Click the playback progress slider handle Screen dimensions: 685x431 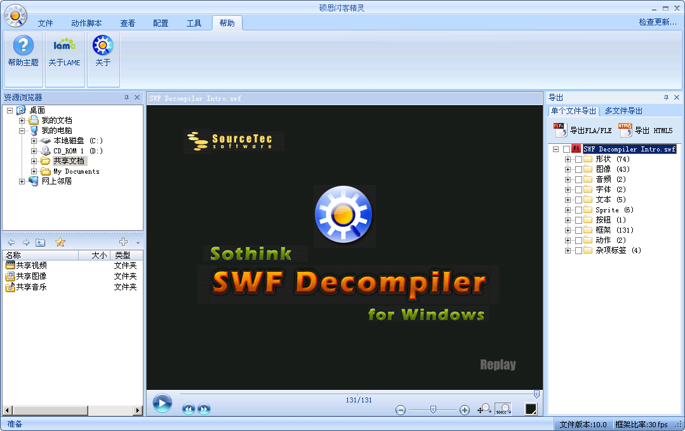click(536, 394)
